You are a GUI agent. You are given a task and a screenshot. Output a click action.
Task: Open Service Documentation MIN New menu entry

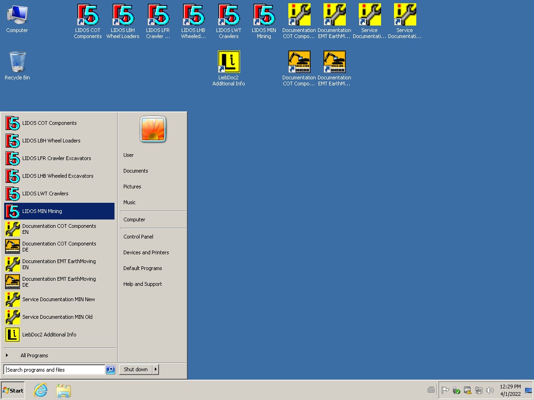click(x=59, y=299)
